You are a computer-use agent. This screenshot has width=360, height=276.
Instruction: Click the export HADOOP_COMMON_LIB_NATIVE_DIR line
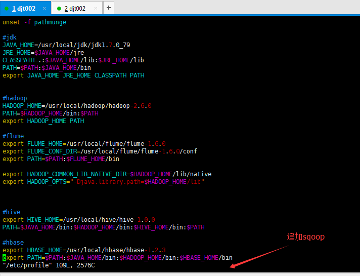[107, 174]
